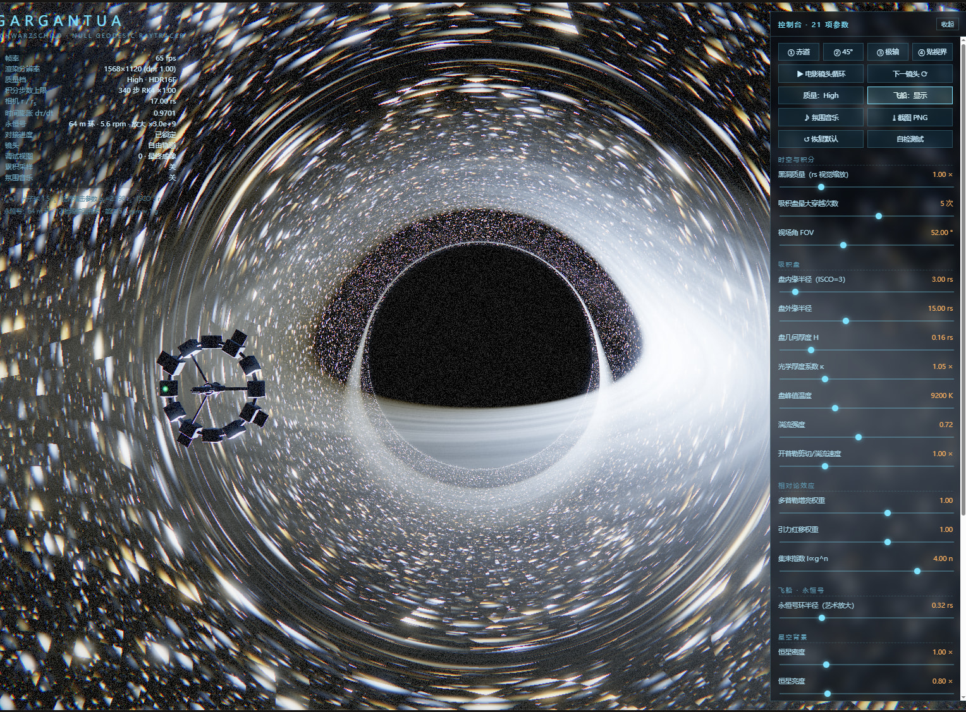Image resolution: width=966 pixels, height=712 pixels.
Task: Adjust the 黑洞质量 (rs 视觉缩放) slider
Action: click(866, 187)
